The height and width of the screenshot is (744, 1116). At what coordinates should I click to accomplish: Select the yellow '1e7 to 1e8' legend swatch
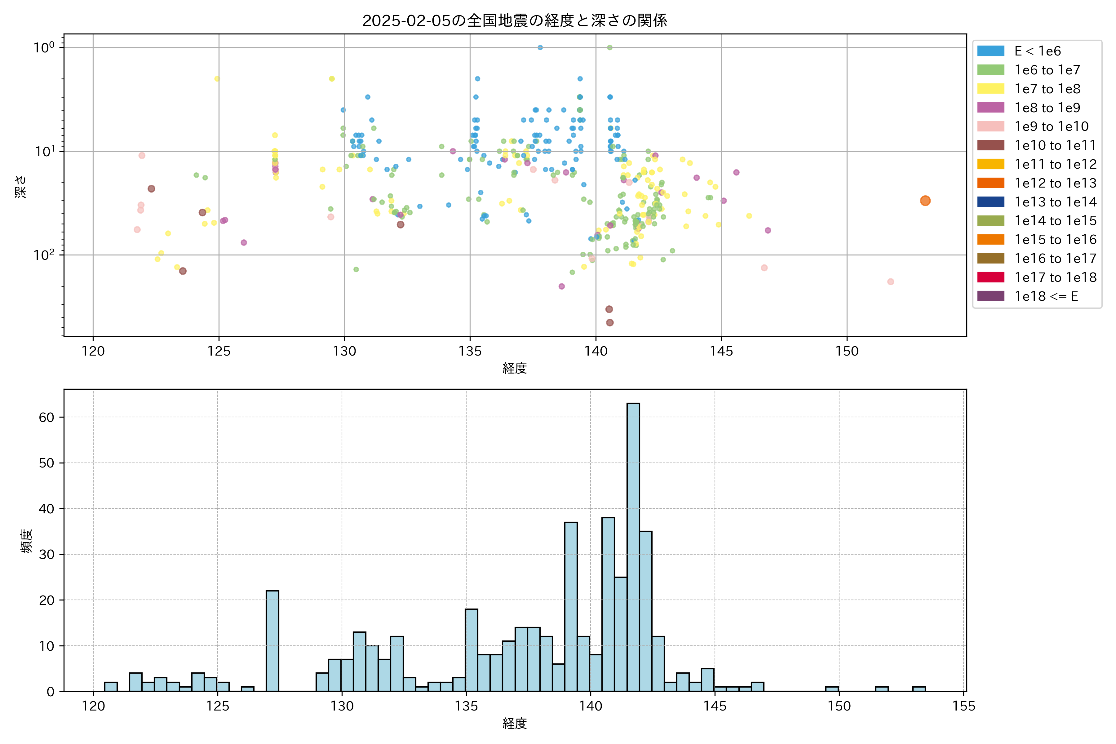tap(990, 89)
